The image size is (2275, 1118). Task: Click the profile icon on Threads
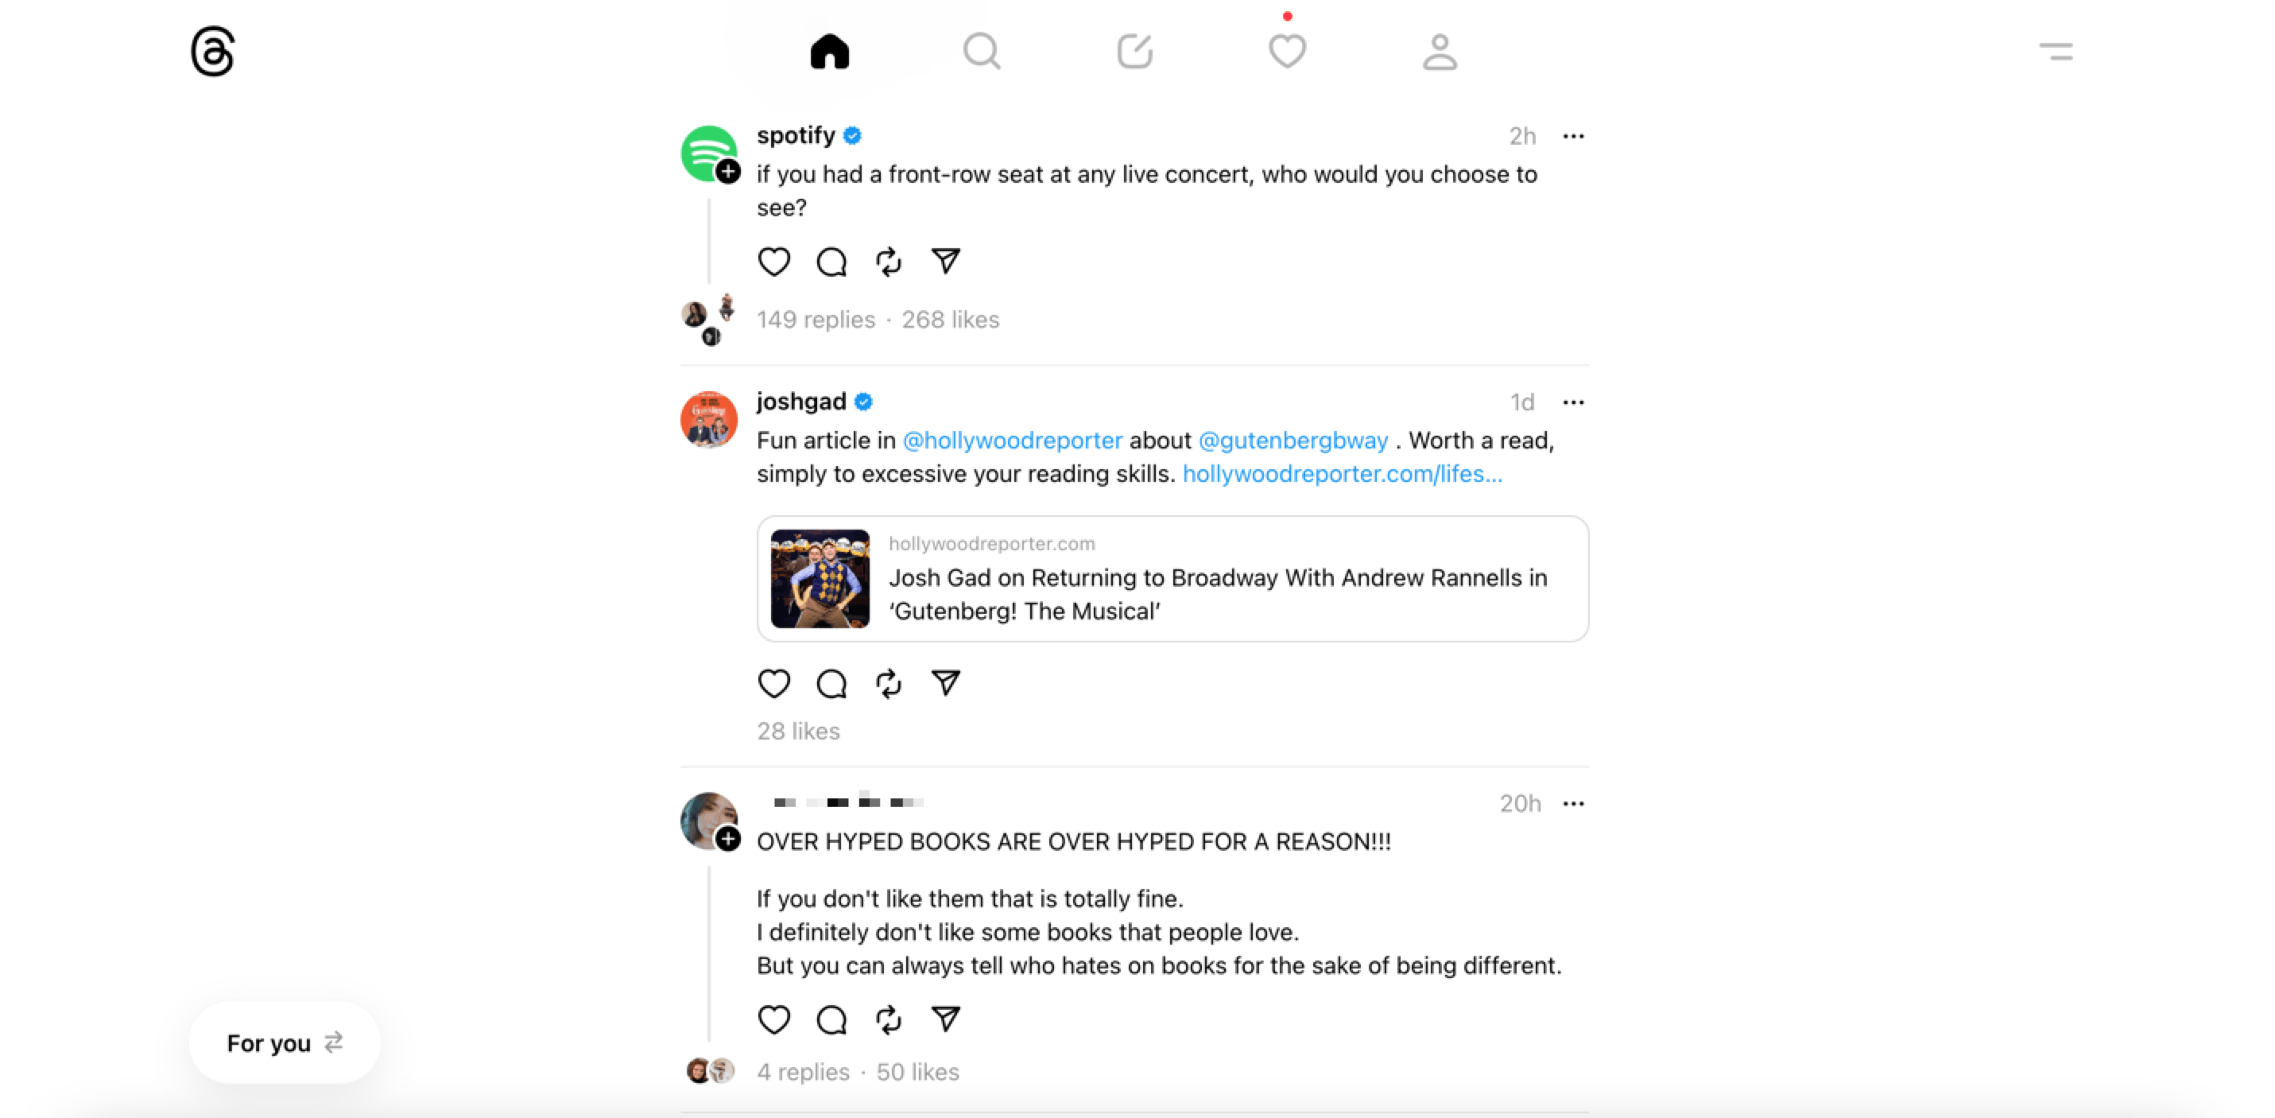click(x=1440, y=52)
